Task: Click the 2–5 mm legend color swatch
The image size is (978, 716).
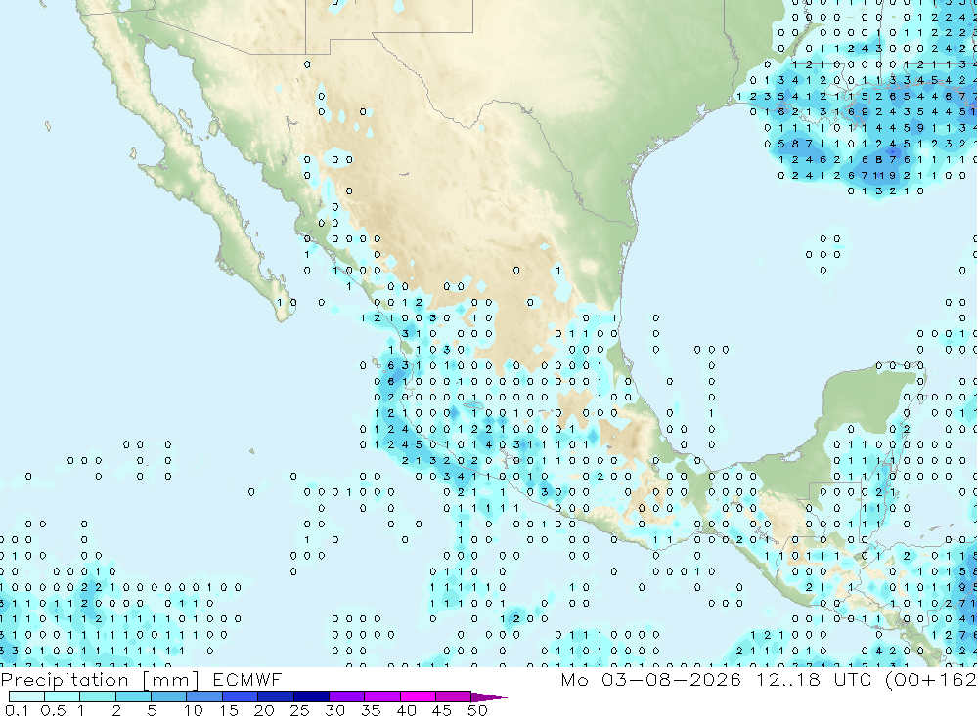Action: [x=133, y=696]
